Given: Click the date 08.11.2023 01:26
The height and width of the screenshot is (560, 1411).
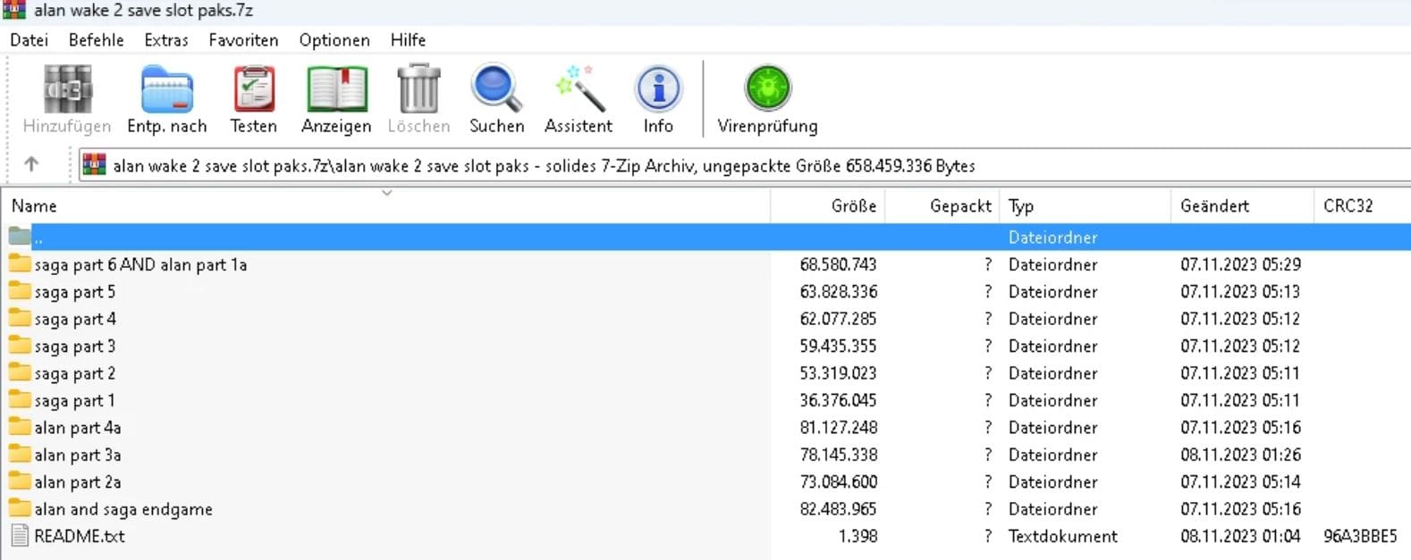Looking at the screenshot, I should pos(1240,455).
